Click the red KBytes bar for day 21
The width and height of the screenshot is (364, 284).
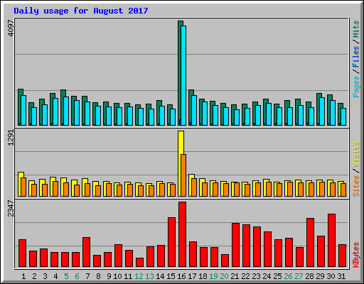(x=236, y=245)
